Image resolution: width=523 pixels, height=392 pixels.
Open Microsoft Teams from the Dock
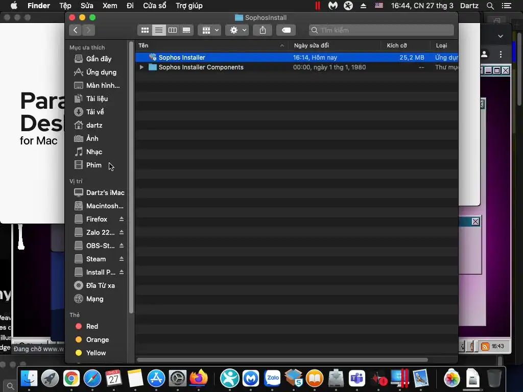(x=357, y=379)
